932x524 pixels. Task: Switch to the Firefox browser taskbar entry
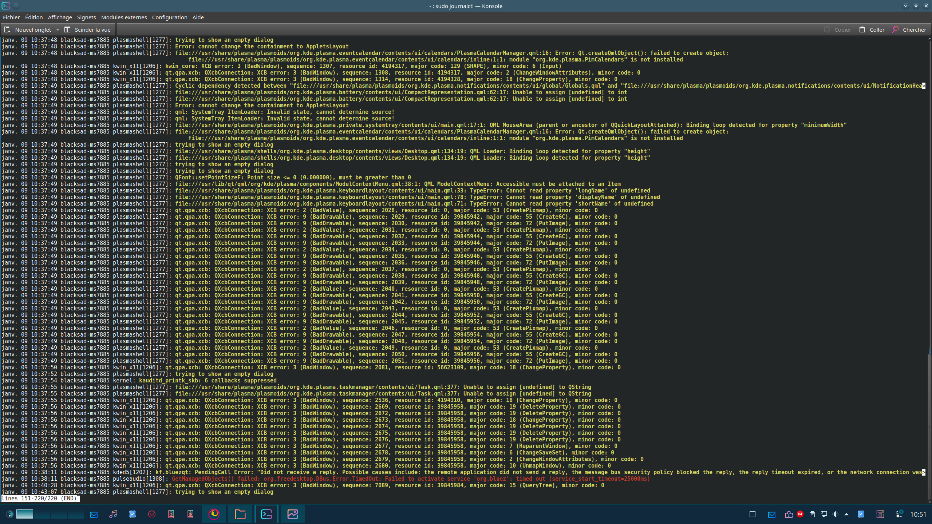point(214,514)
